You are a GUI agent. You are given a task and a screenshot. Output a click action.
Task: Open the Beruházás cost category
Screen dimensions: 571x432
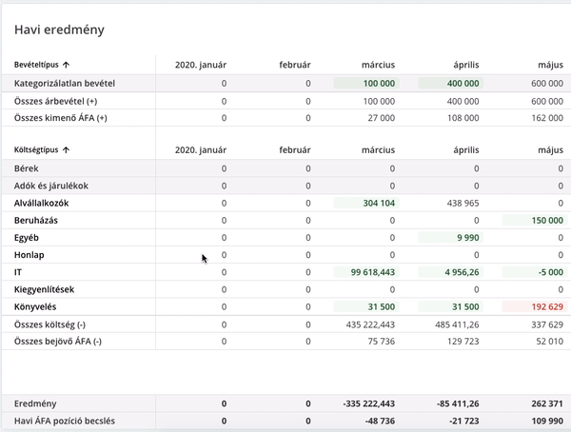click(x=36, y=221)
